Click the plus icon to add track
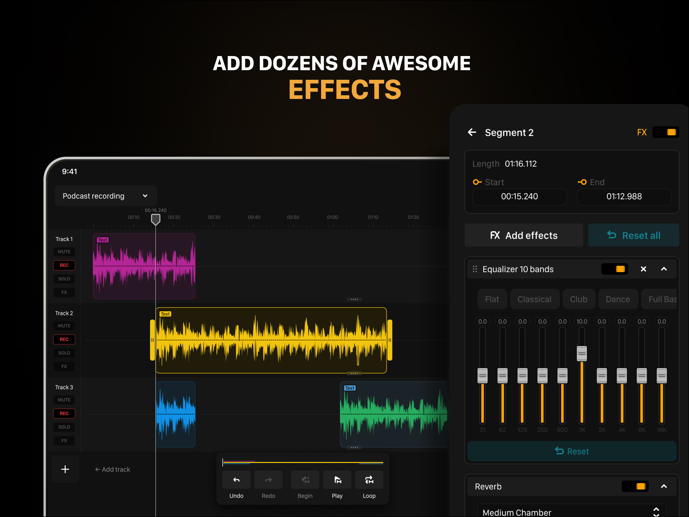Viewport: 689px width, 517px height. 65,469
